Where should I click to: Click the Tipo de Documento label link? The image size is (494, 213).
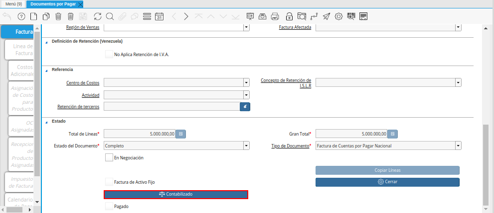[x=290, y=146]
